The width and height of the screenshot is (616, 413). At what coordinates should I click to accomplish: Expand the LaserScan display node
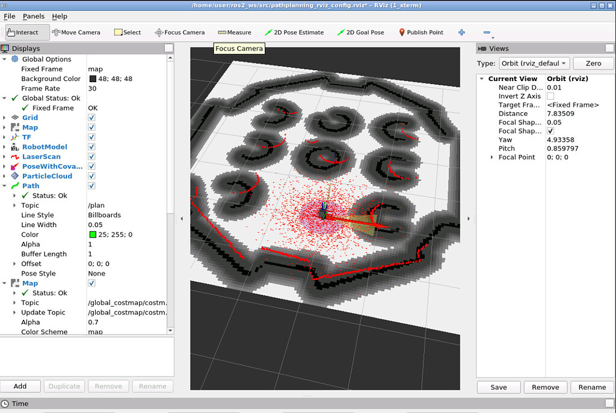(x=4, y=157)
